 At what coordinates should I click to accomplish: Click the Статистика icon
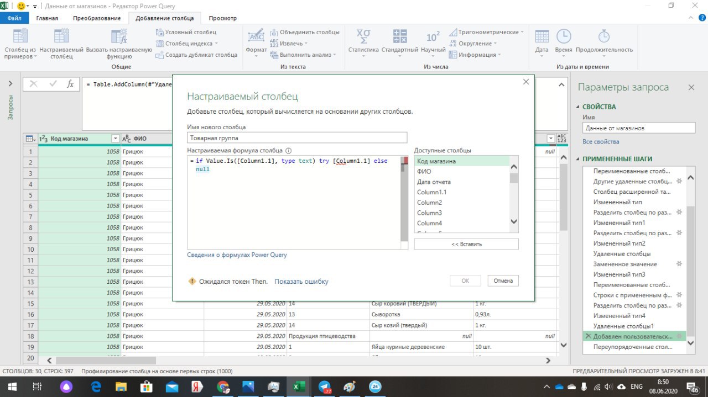pyautogui.click(x=363, y=36)
